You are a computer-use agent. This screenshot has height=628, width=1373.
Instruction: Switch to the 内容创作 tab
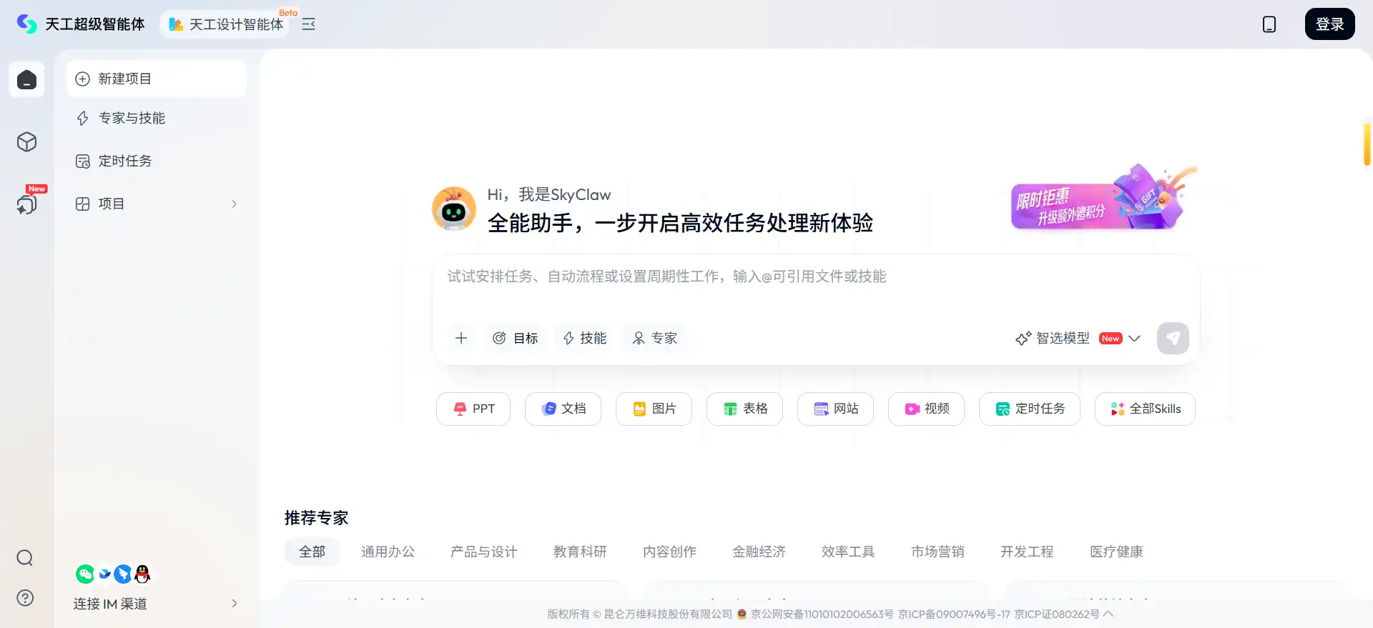[x=669, y=552]
